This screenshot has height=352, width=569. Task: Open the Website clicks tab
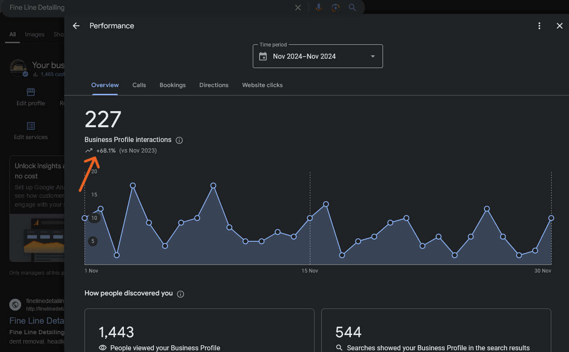click(x=263, y=85)
